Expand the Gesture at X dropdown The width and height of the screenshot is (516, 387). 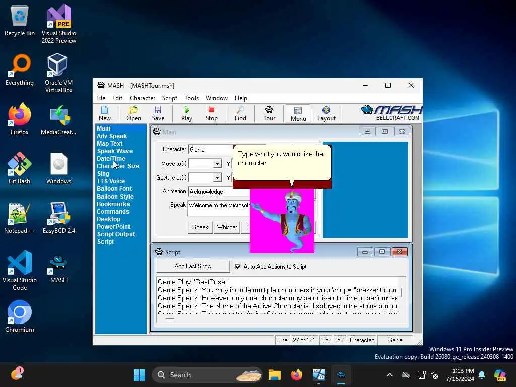click(217, 178)
